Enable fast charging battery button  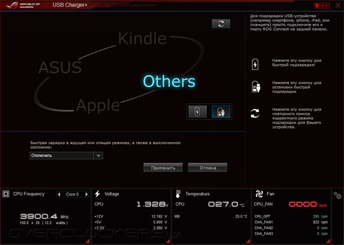[197, 112]
